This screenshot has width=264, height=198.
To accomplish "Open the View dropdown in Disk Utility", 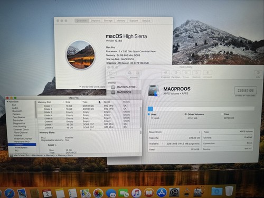I will pos(112,73).
